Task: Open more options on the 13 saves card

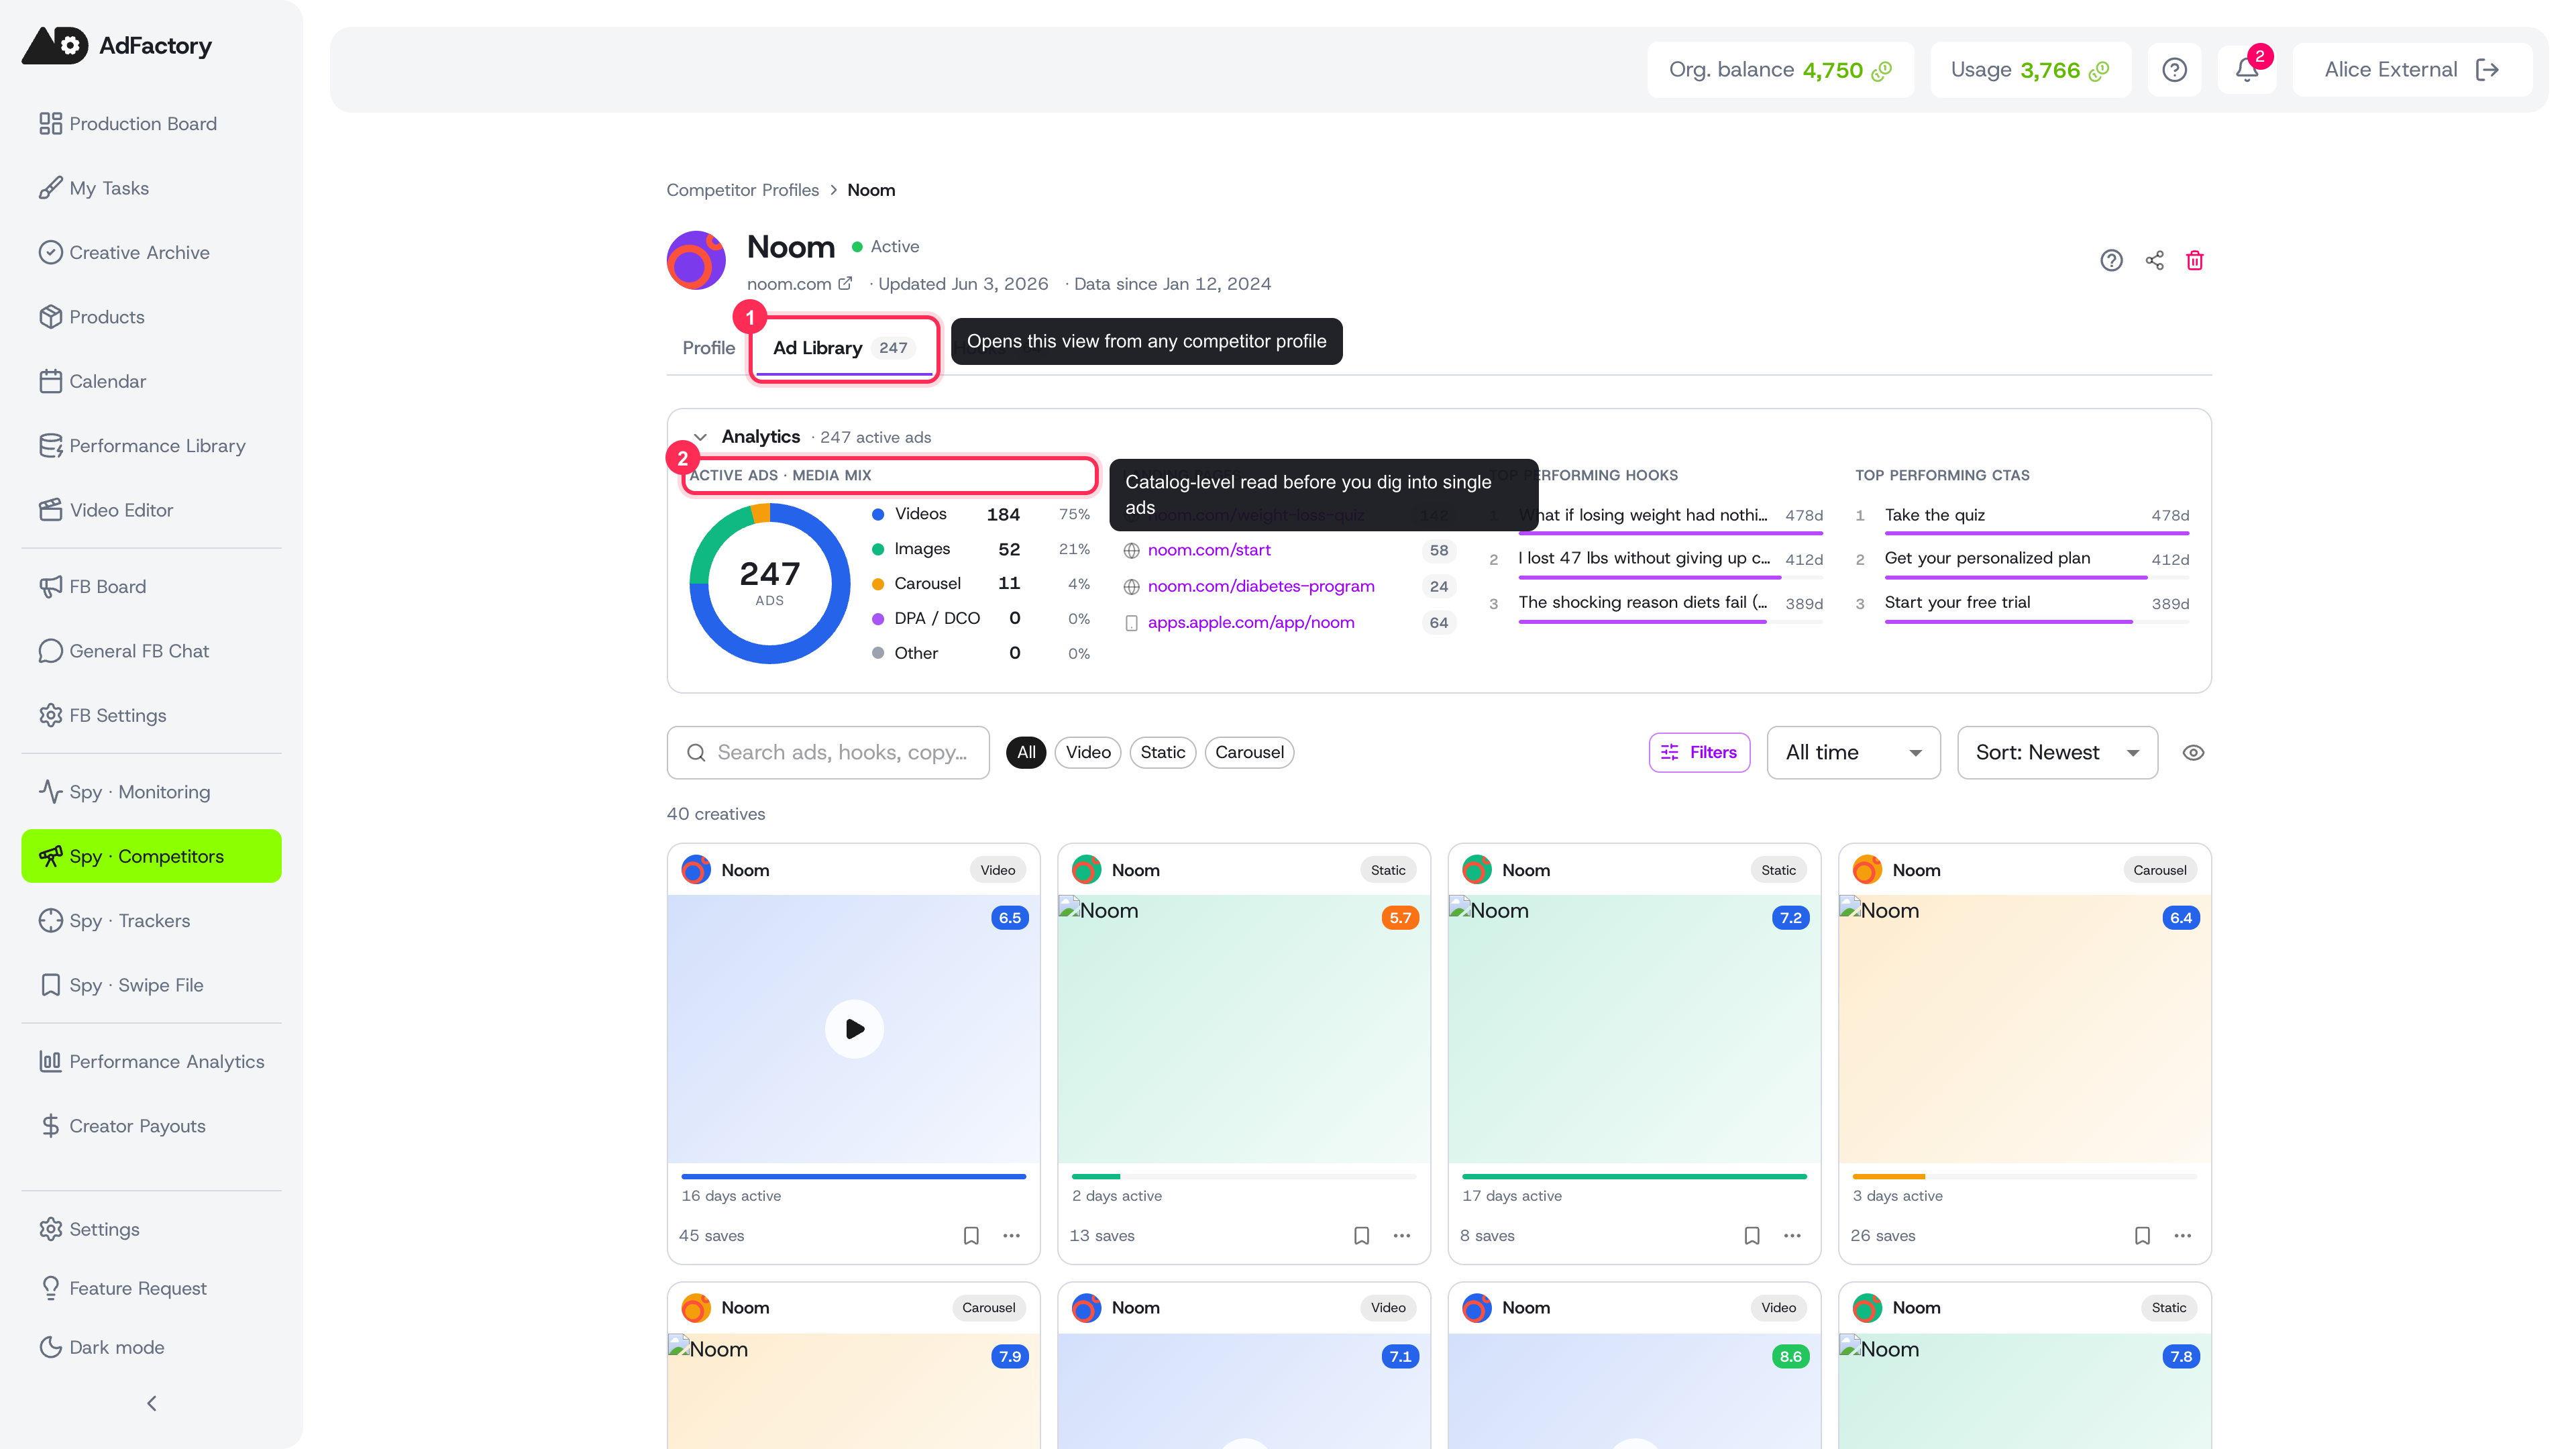Action: point(1402,1236)
